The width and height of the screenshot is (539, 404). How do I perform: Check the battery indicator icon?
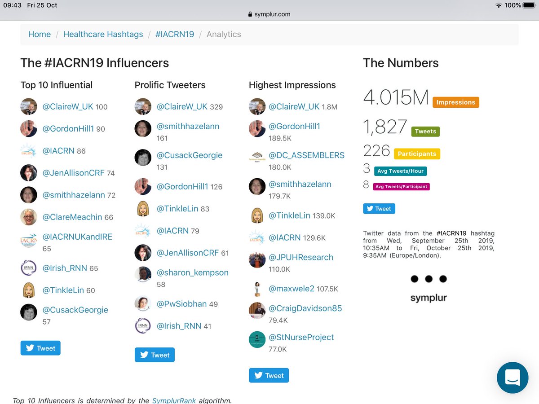[x=530, y=5]
